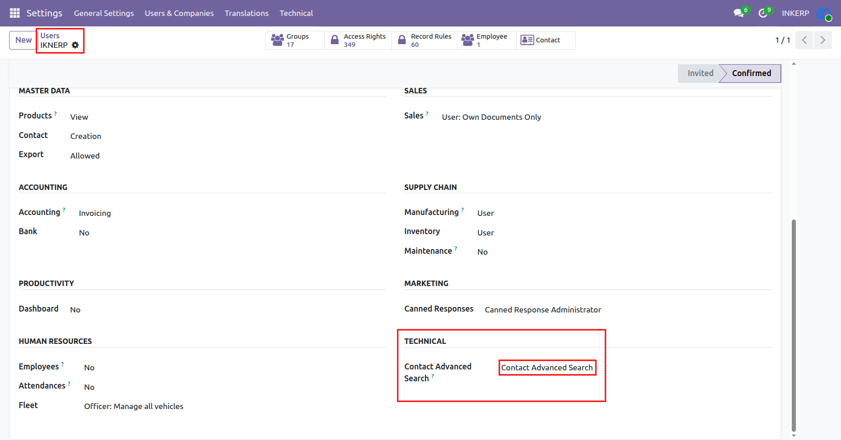Show the Attendances help question mark
Screen dimensions: 841x440
pyautogui.click(x=69, y=383)
